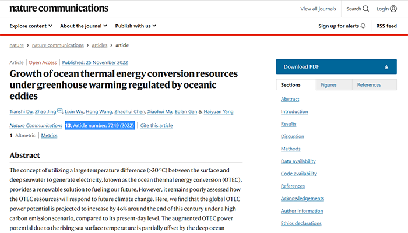Image resolution: width=408 pixels, height=233 pixels.
Task: Open the Login account icon
Action: point(402,9)
